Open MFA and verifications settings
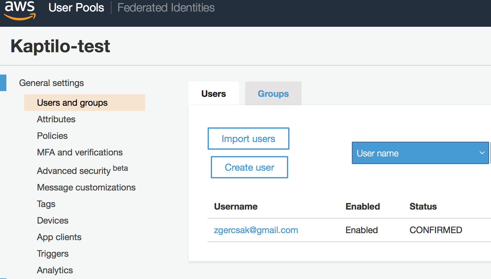The height and width of the screenshot is (279, 491). click(80, 152)
